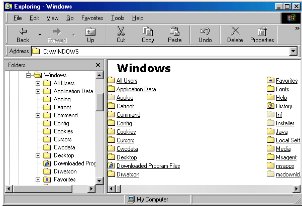Open the Address bar dropdown

coord(293,51)
